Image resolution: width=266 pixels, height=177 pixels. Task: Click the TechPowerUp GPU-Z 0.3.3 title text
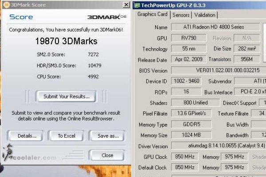point(173,5)
